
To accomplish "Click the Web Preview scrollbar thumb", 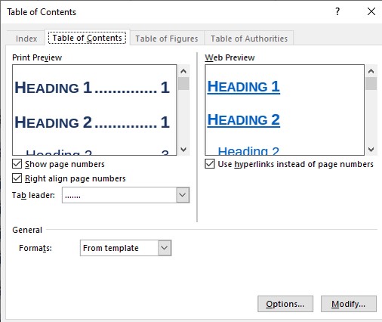I will [371, 84].
